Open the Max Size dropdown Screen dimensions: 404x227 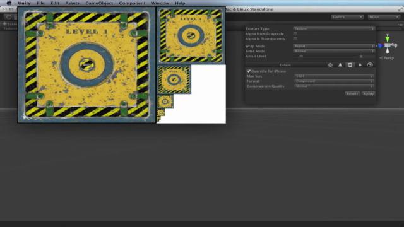point(334,76)
